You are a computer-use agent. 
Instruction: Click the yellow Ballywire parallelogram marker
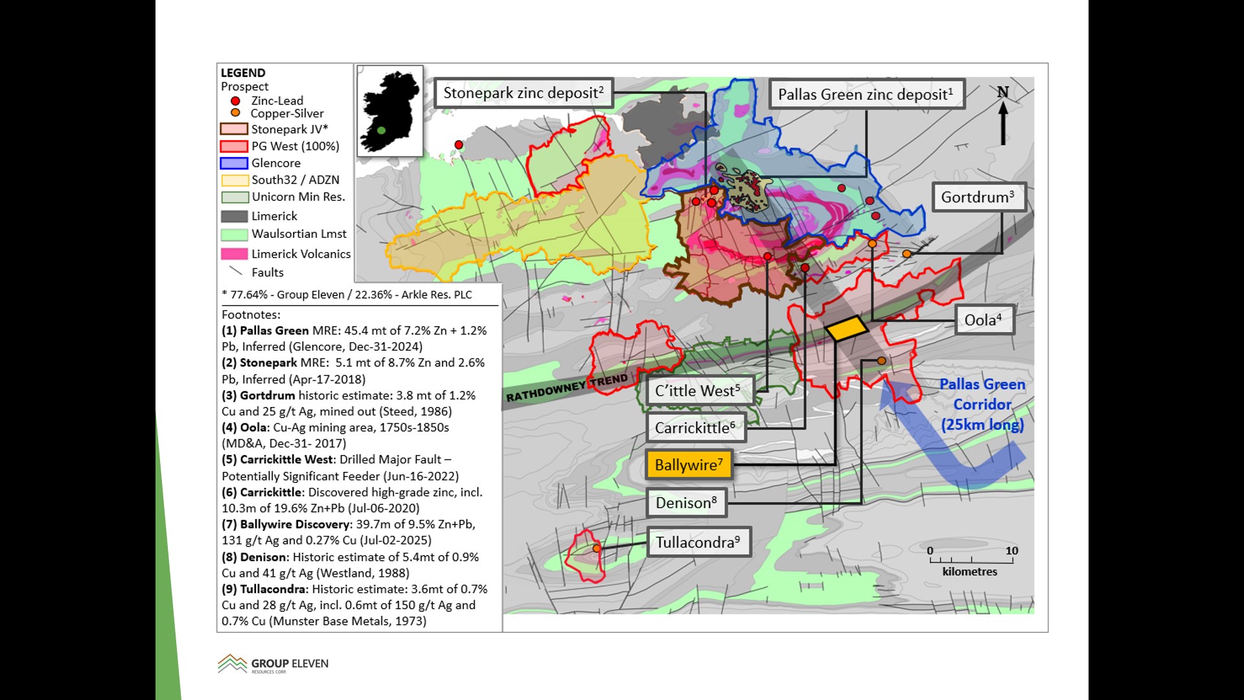846,328
